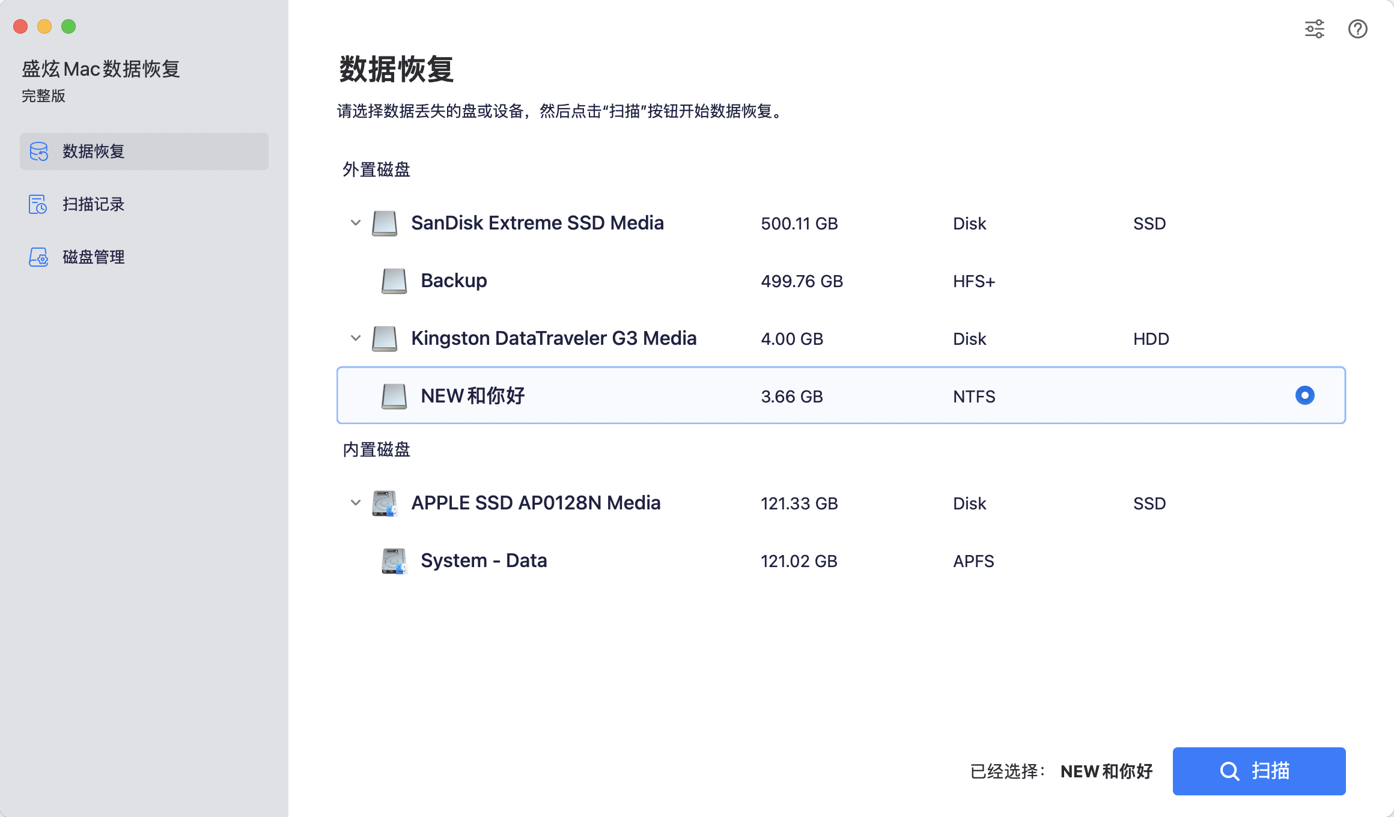
Task: Collapse the SanDisk Extreme SSD Media entry
Action: pos(355,223)
